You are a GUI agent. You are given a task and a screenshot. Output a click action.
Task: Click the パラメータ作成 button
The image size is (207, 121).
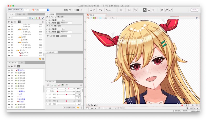pos(69,108)
